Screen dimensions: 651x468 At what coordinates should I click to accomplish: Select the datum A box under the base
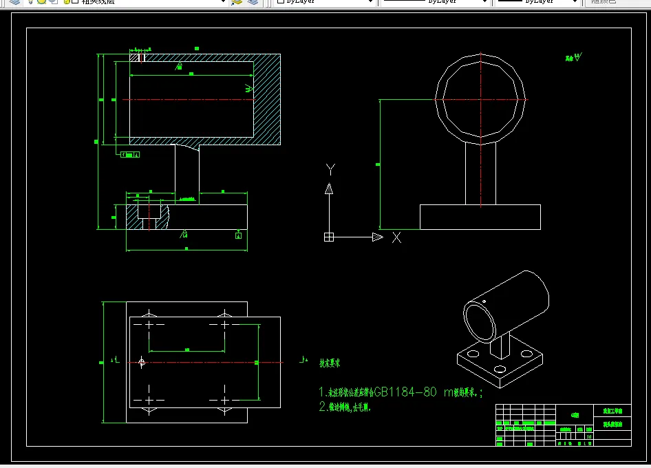tap(238, 236)
